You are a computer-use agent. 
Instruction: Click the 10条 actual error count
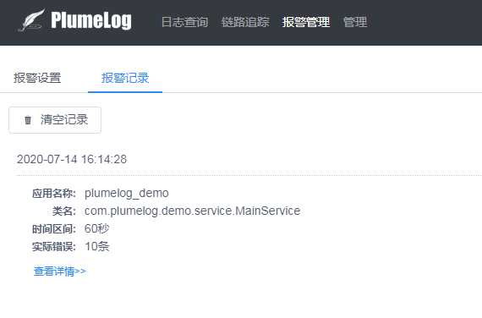(97, 246)
